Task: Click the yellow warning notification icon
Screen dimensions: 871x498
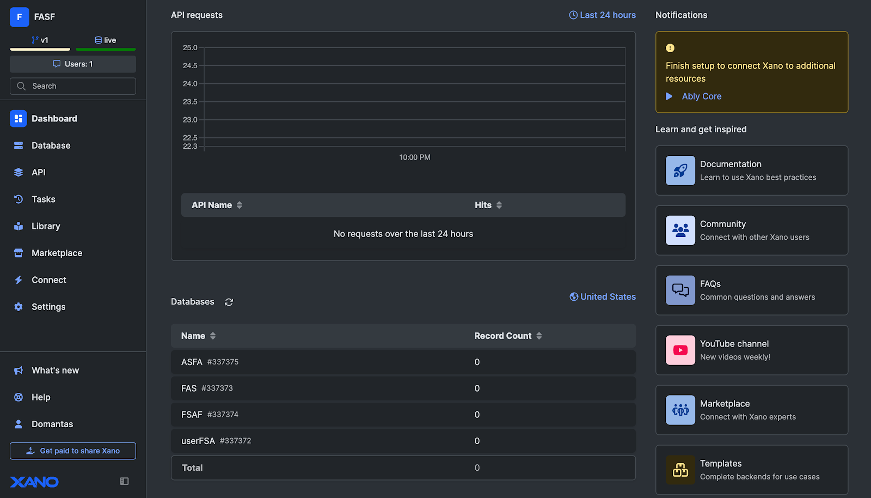Action: click(670, 48)
